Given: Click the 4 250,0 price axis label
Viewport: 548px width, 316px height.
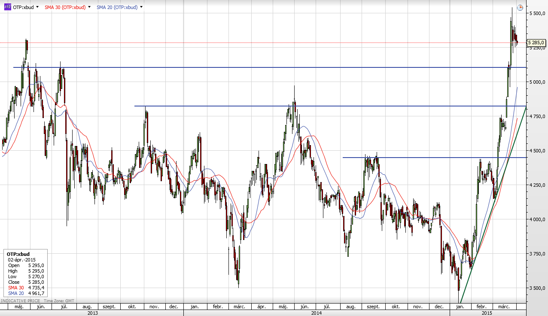Looking at the screenshot, I should 537,185.
